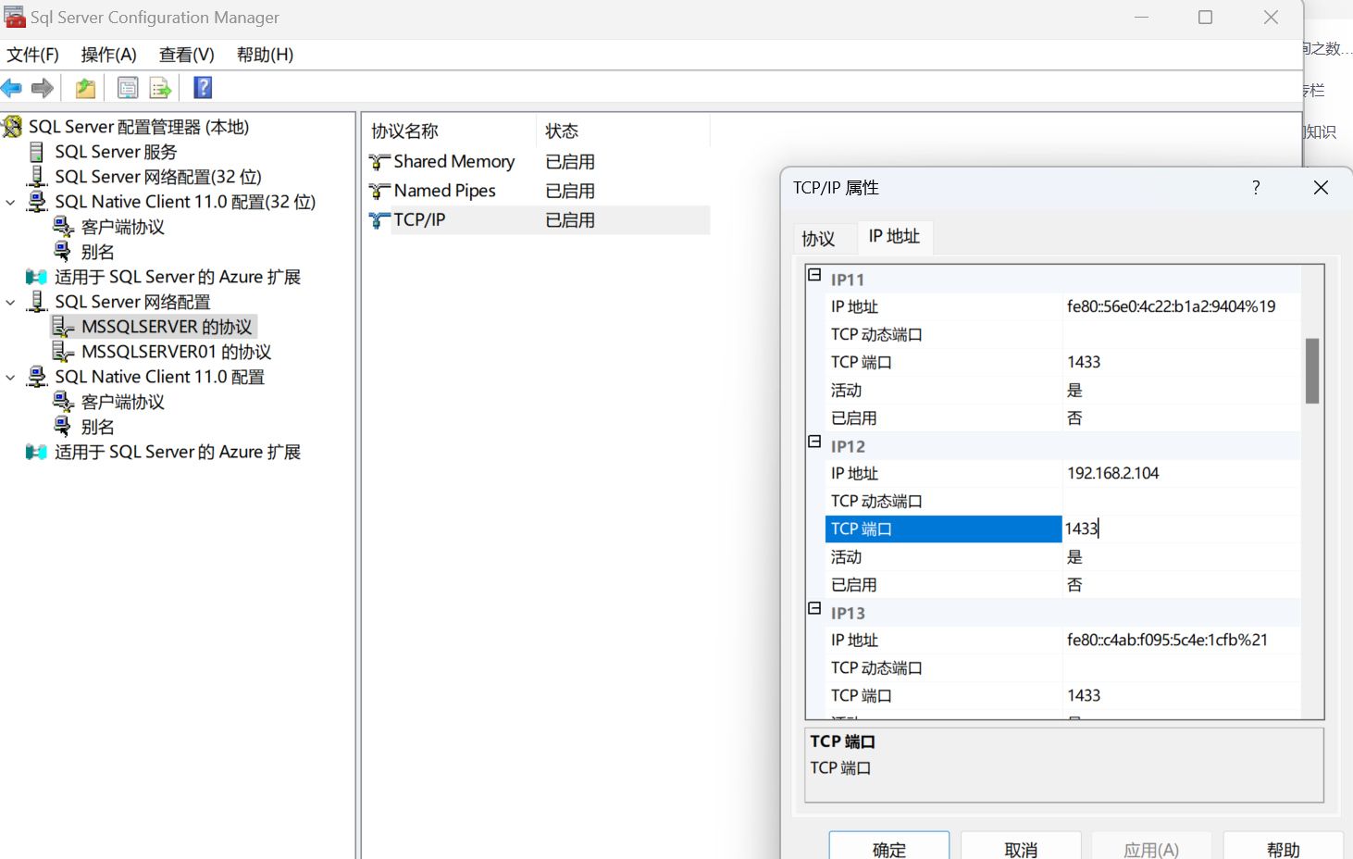Click the SQL Server 网络配置 node icon

[x=37, y=302]
